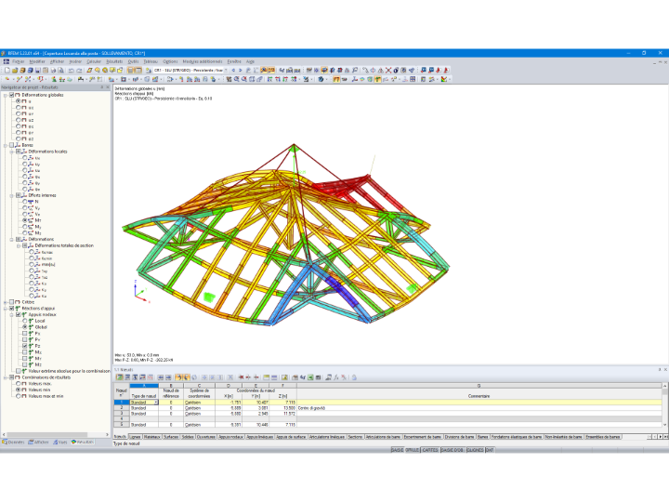Select the u global deformation radio button
669x502 pixels.
(19, 101)
